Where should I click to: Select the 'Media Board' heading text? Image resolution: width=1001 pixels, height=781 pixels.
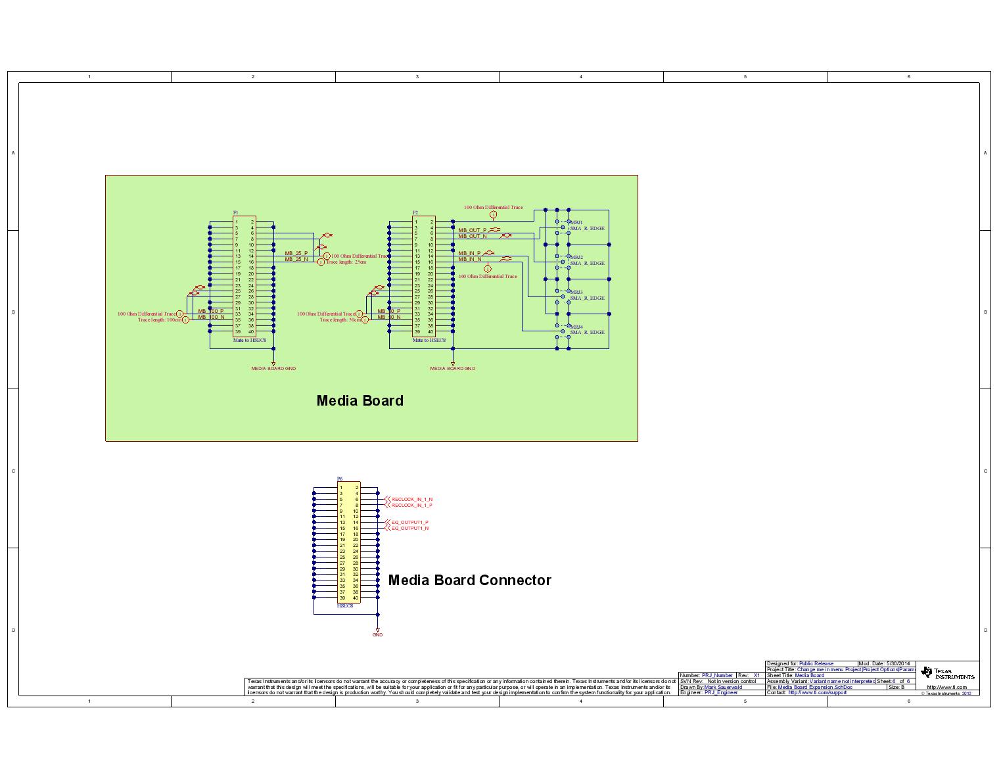click(x=360, y=400)
